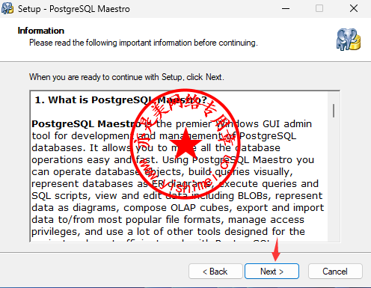The width and height of the screenshot is (371, 288).
Task: Click the information text scrollbar thumb
Action: [x=334, y=111]
